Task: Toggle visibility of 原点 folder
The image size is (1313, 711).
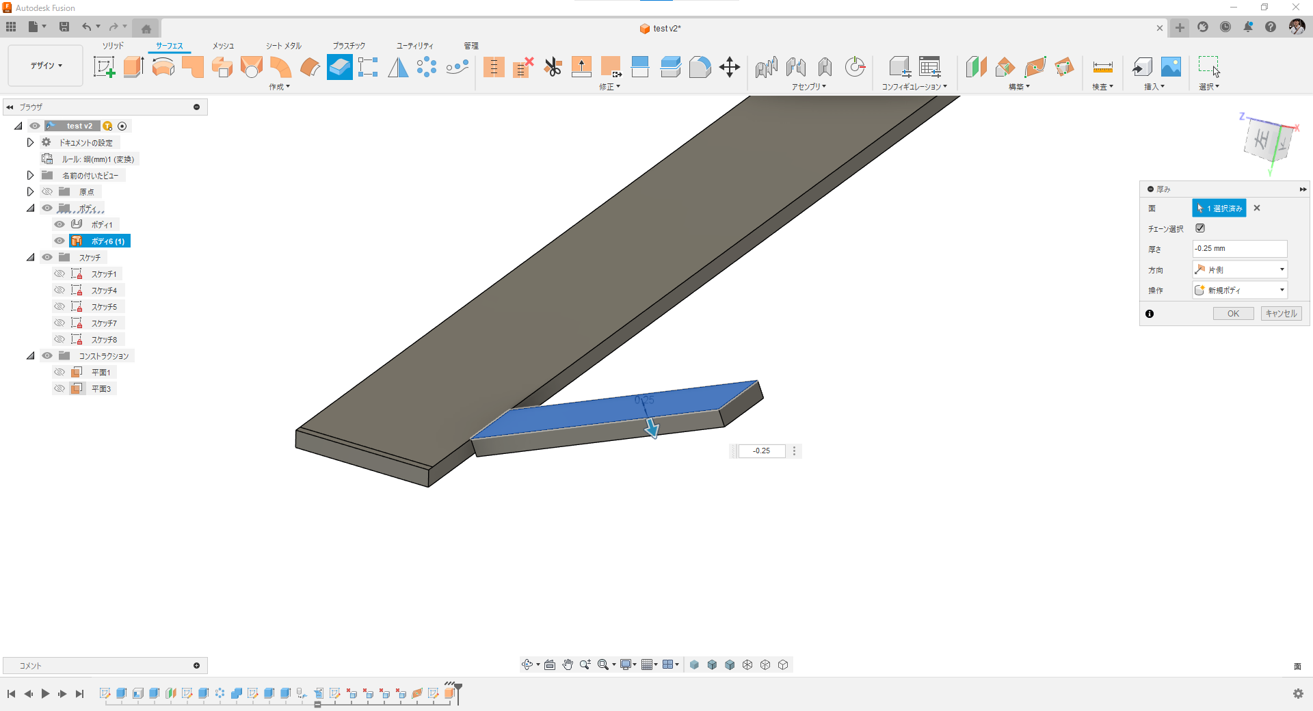Action: pos(47,192)
